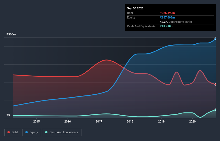
Task: Click the Debt row label in tooltip
Action: pos(130,13)
